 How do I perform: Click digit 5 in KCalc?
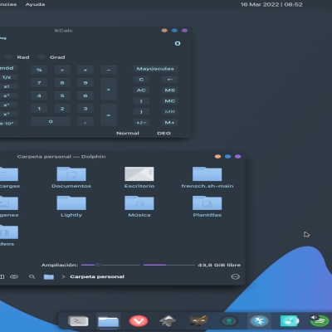62,95
